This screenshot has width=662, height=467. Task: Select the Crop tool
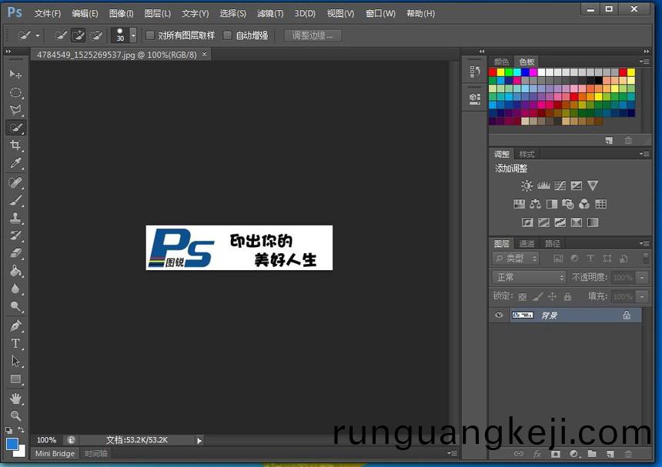15,145
